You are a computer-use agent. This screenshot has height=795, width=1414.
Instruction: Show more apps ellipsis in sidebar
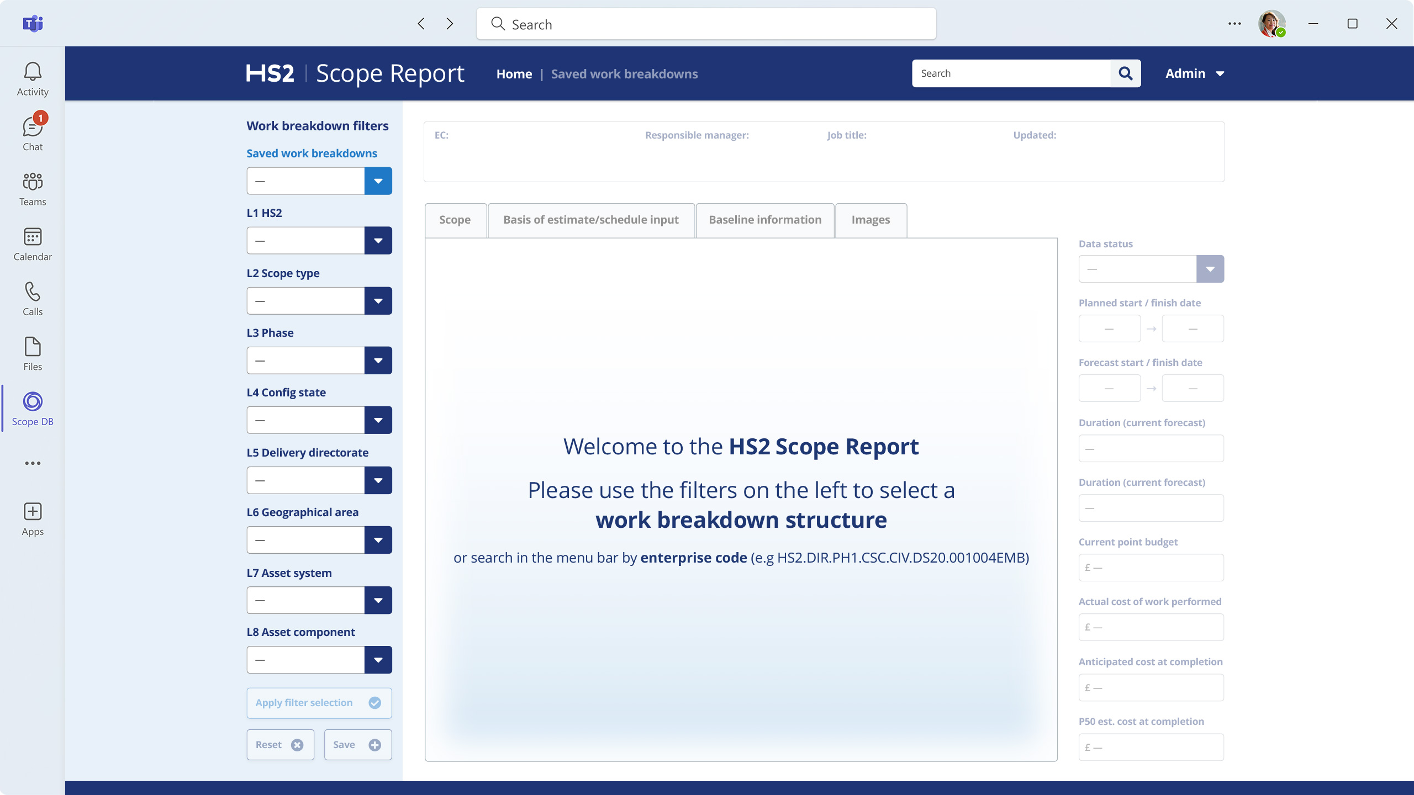pos(33,463)
